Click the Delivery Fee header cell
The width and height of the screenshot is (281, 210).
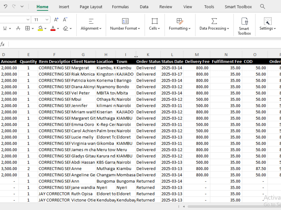click(x=197, y=62)
